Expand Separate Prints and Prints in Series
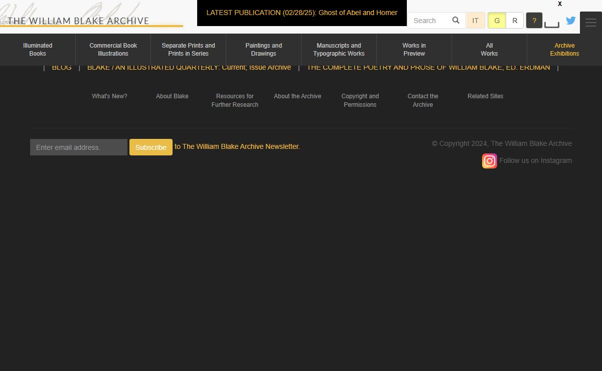 188,50
